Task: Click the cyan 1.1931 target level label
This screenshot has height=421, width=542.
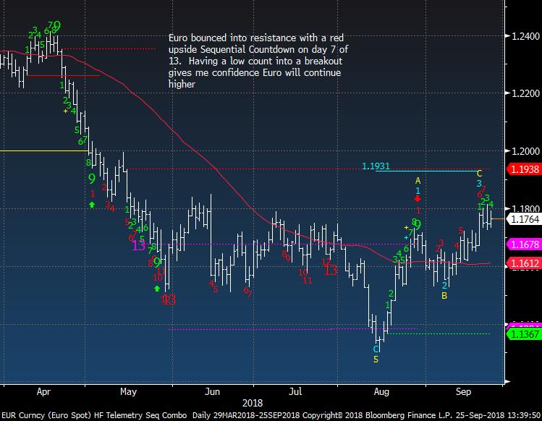Action: 376,166
